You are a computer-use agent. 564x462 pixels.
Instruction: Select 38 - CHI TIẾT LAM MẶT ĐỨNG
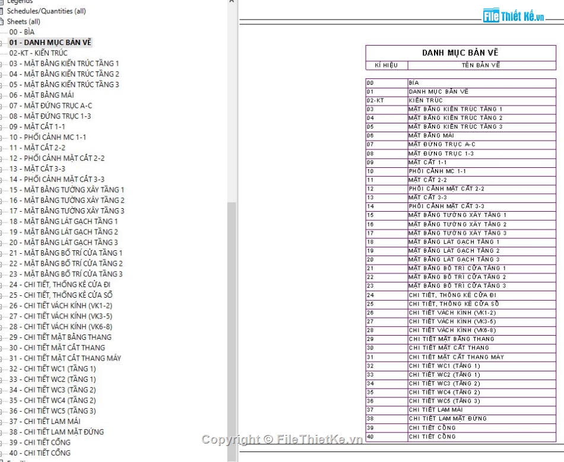pyautogui.click(x=56, y=432)
